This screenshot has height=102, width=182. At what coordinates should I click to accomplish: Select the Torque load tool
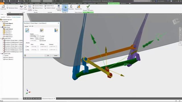(25, 7)
